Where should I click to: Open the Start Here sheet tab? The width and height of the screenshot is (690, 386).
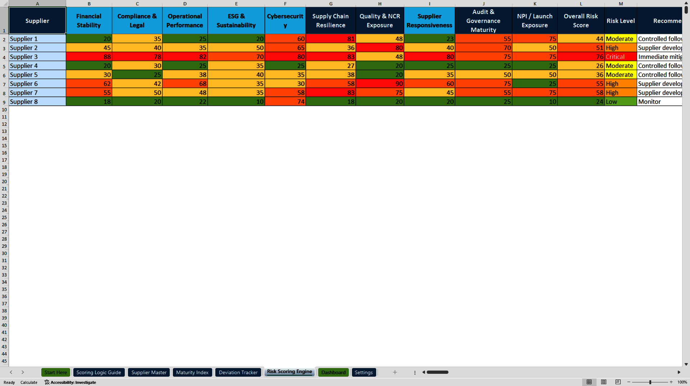(x=56, y=372)
